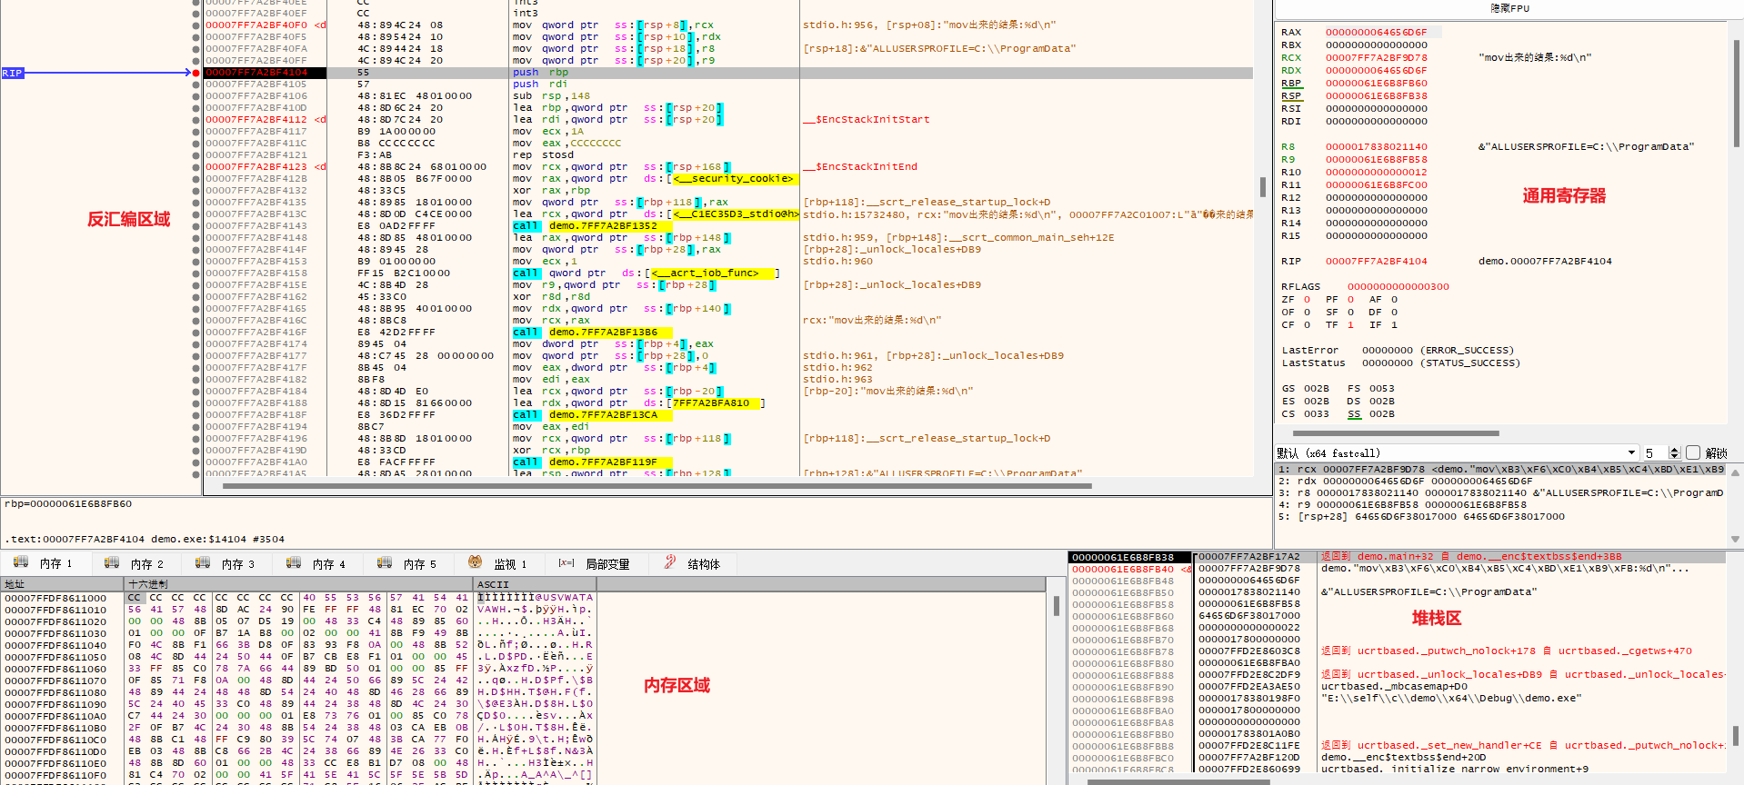Screen dimensions: 1744x785
Task: Switch to the 局部变量 tab
Action: click(x=596, y=563)
